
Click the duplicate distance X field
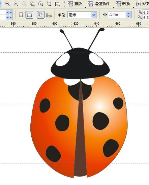(x=146, y=12)
